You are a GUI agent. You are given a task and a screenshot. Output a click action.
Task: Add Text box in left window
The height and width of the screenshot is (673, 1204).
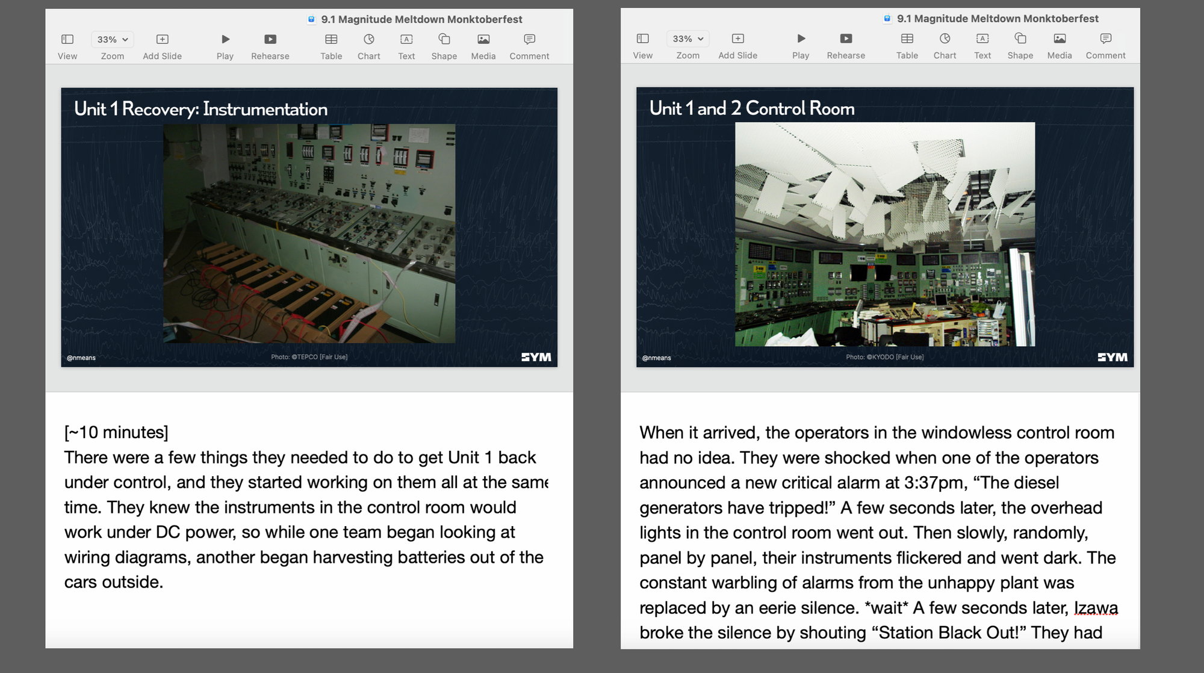click(406, 46)
